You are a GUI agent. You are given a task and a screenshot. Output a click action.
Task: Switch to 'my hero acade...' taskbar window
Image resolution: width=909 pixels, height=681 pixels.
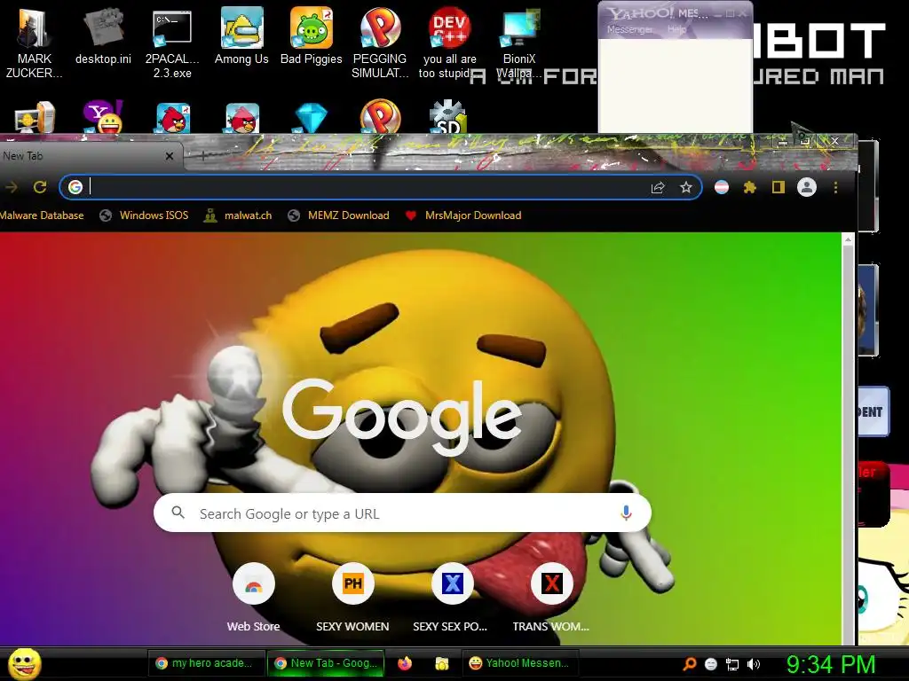coord(204,663)
